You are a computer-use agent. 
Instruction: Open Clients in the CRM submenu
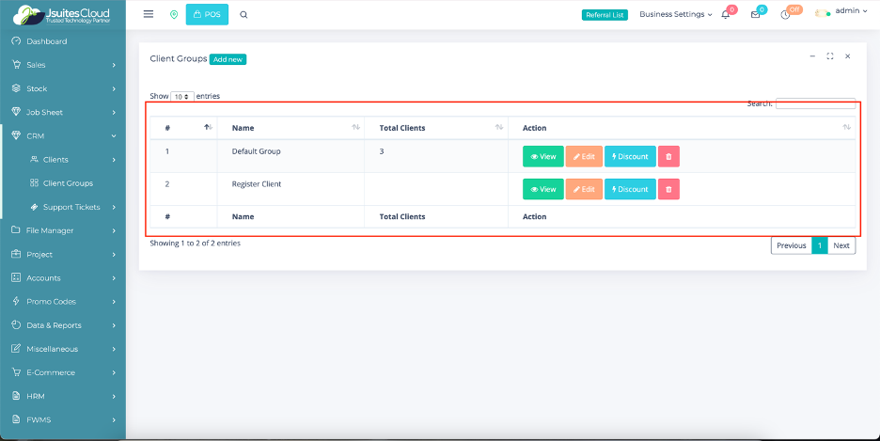55,160
